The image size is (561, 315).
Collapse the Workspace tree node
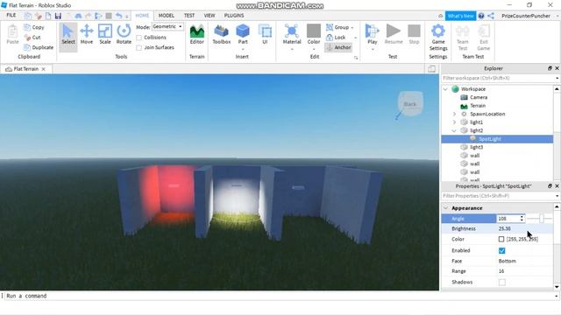click(445, 89)
